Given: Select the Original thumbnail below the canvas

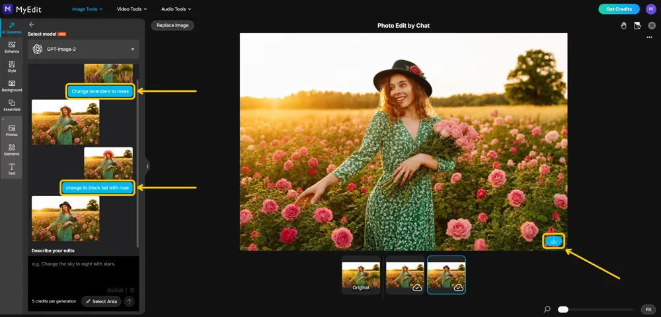Looking at the screenshot, I should coord(361,275).
